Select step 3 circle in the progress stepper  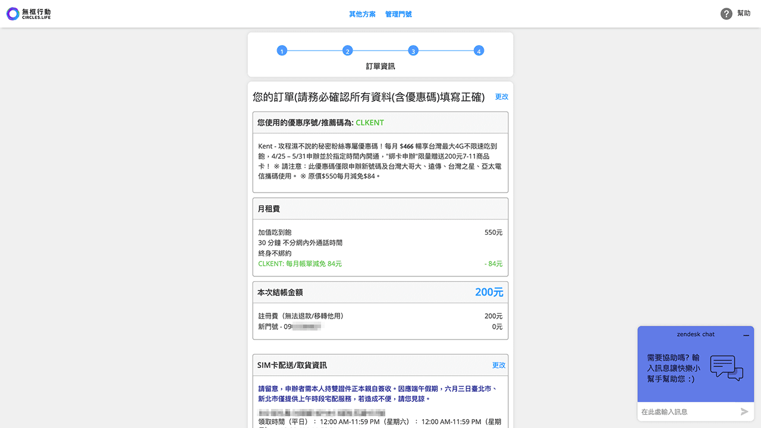click(x=413, y=51)
